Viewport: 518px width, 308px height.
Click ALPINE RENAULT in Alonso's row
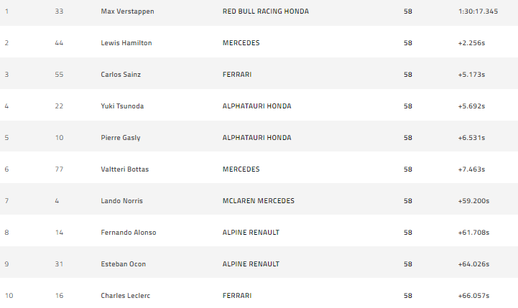pyautogui.click(x=251, y=233)
